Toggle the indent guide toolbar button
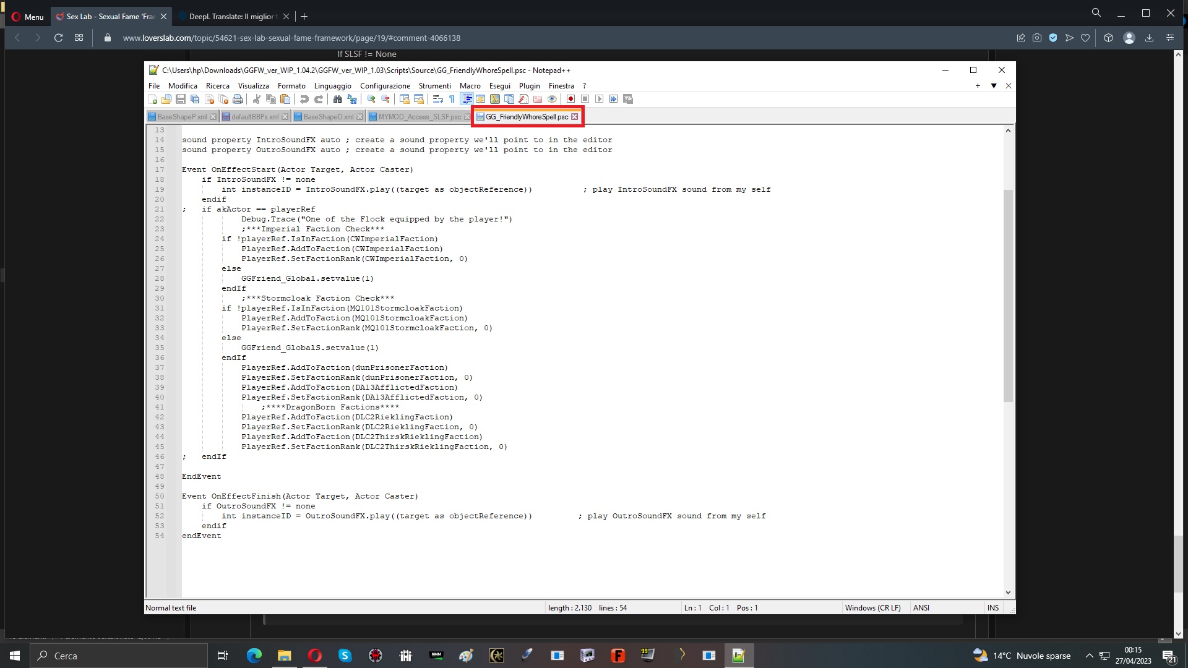Screen dimensions: 1188x668 click(x=467, y=99)
